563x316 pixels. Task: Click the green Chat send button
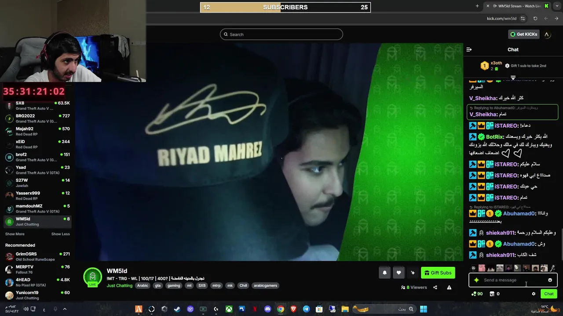coord(548,294)
